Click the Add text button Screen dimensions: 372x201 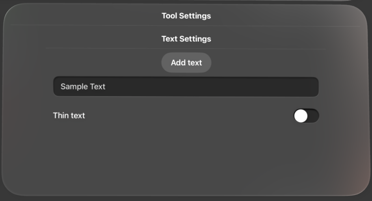(186, 63)
